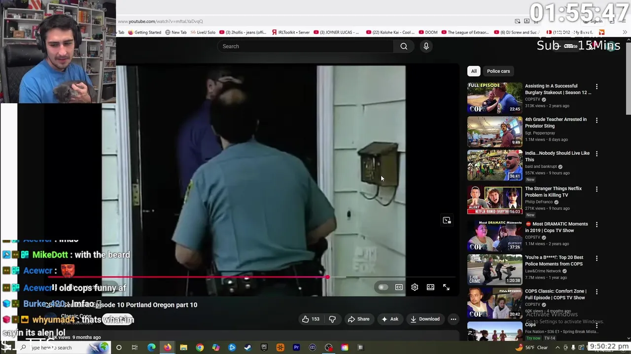Toggle the autoplay switch in player
The image size is (631, 354).
383,287
